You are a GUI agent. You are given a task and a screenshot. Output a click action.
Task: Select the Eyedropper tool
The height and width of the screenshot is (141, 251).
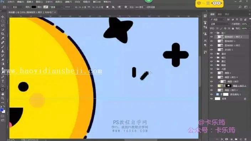coord(2,38)
